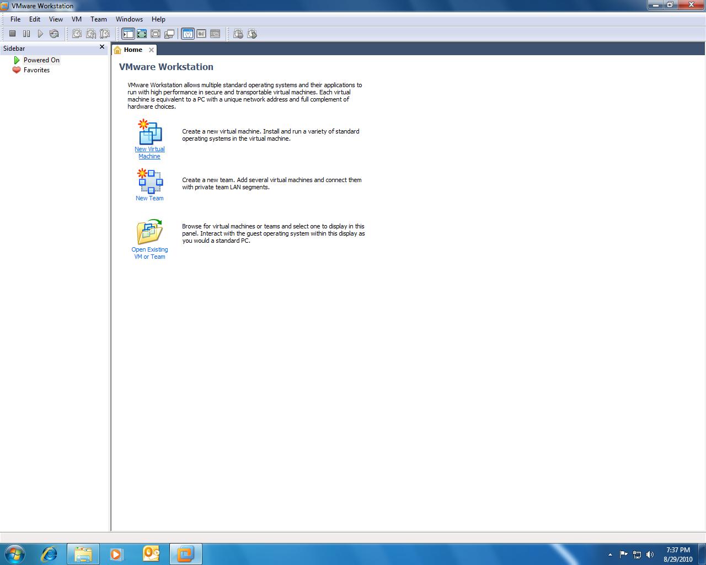The image size is (706, 565).
Task: Open the VM menu
Action: [77, 19]
